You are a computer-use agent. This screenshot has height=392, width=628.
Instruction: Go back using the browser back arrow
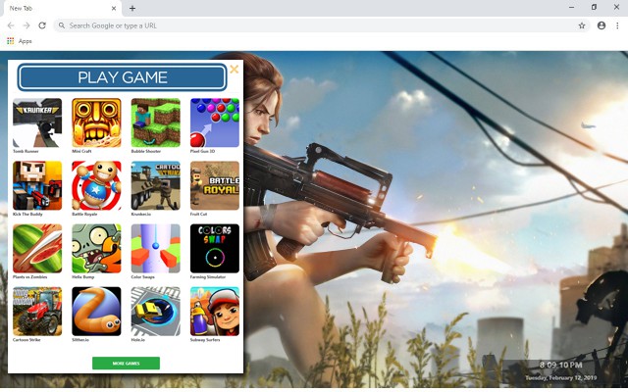coord(11,25)
